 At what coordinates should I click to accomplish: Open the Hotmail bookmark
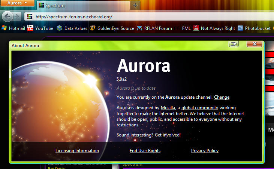tap(13, 28)
